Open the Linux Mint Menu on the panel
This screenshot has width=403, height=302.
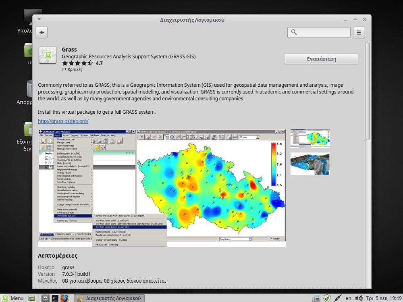(12, 298)
